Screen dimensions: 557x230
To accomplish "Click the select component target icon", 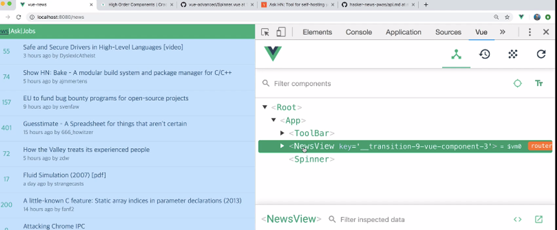I will tap(517, 83).
